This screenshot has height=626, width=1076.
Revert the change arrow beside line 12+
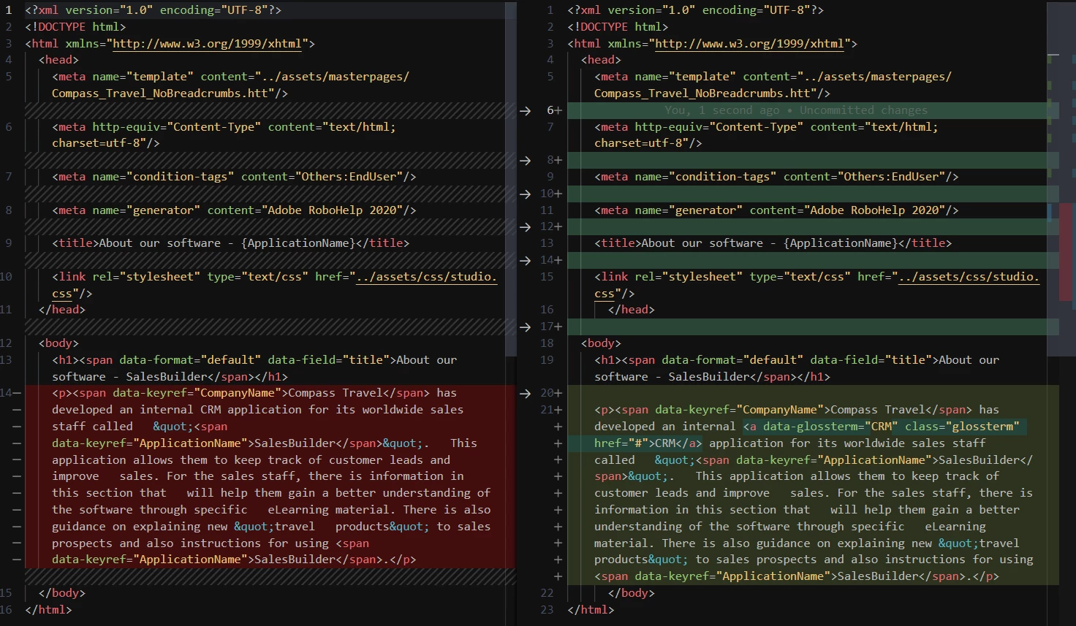pyautogui.click(x=525, y=226)
